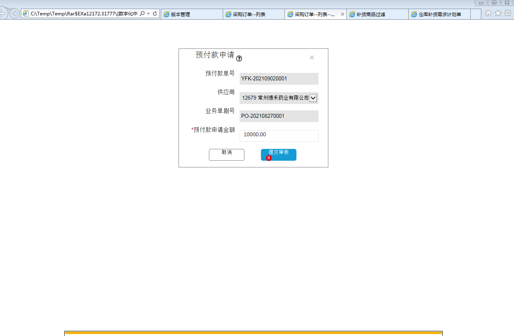Open the address bar autocomplete dropdown arrow
514x336 pixels.
[x=148, y=14]
